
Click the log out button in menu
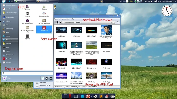click(51, 78)
